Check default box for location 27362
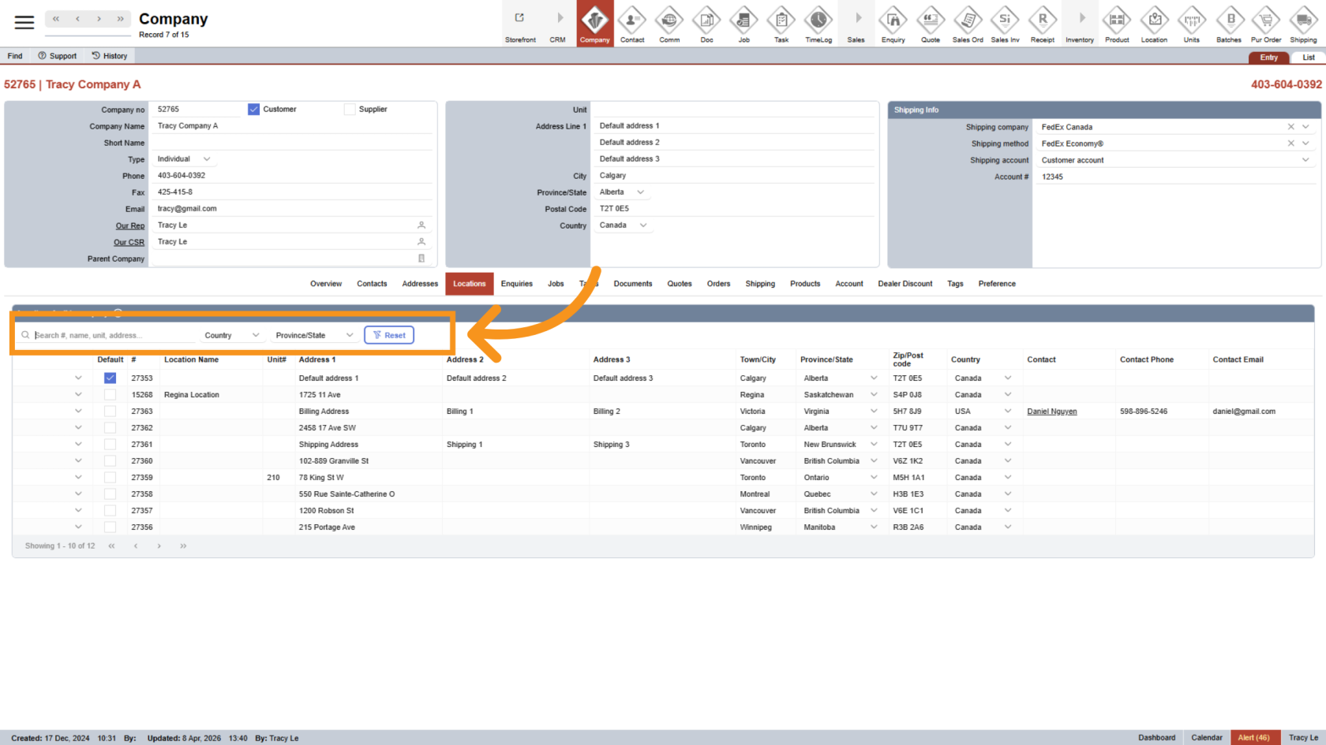Viewport: 1326px width, 745px height. click(110, 428)
